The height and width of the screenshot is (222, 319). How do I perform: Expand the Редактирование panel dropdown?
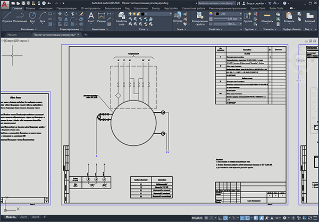pos(71,29)
